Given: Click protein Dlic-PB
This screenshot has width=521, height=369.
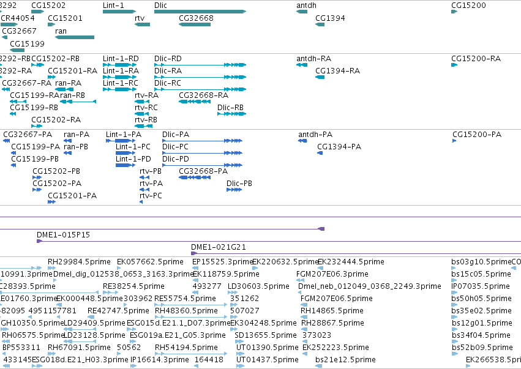Looking at the screenshot, I should click(x=239, y=184).
